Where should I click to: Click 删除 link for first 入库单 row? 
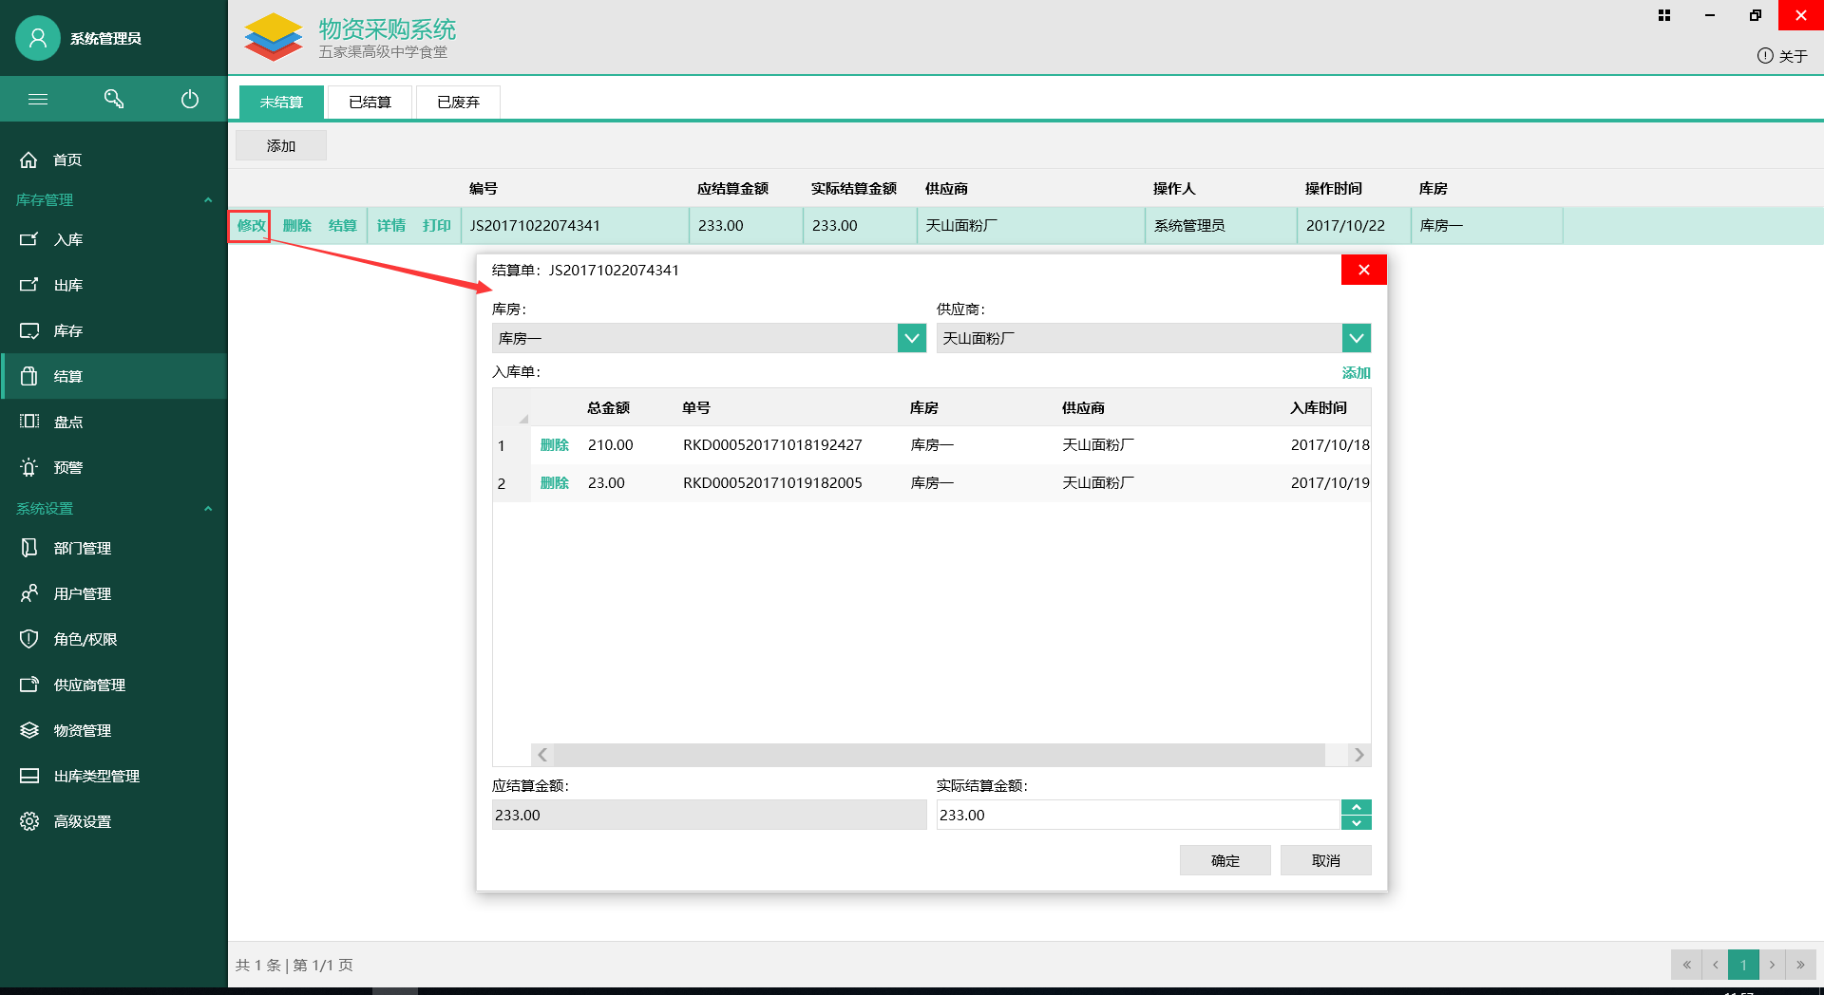pos(554,444)
